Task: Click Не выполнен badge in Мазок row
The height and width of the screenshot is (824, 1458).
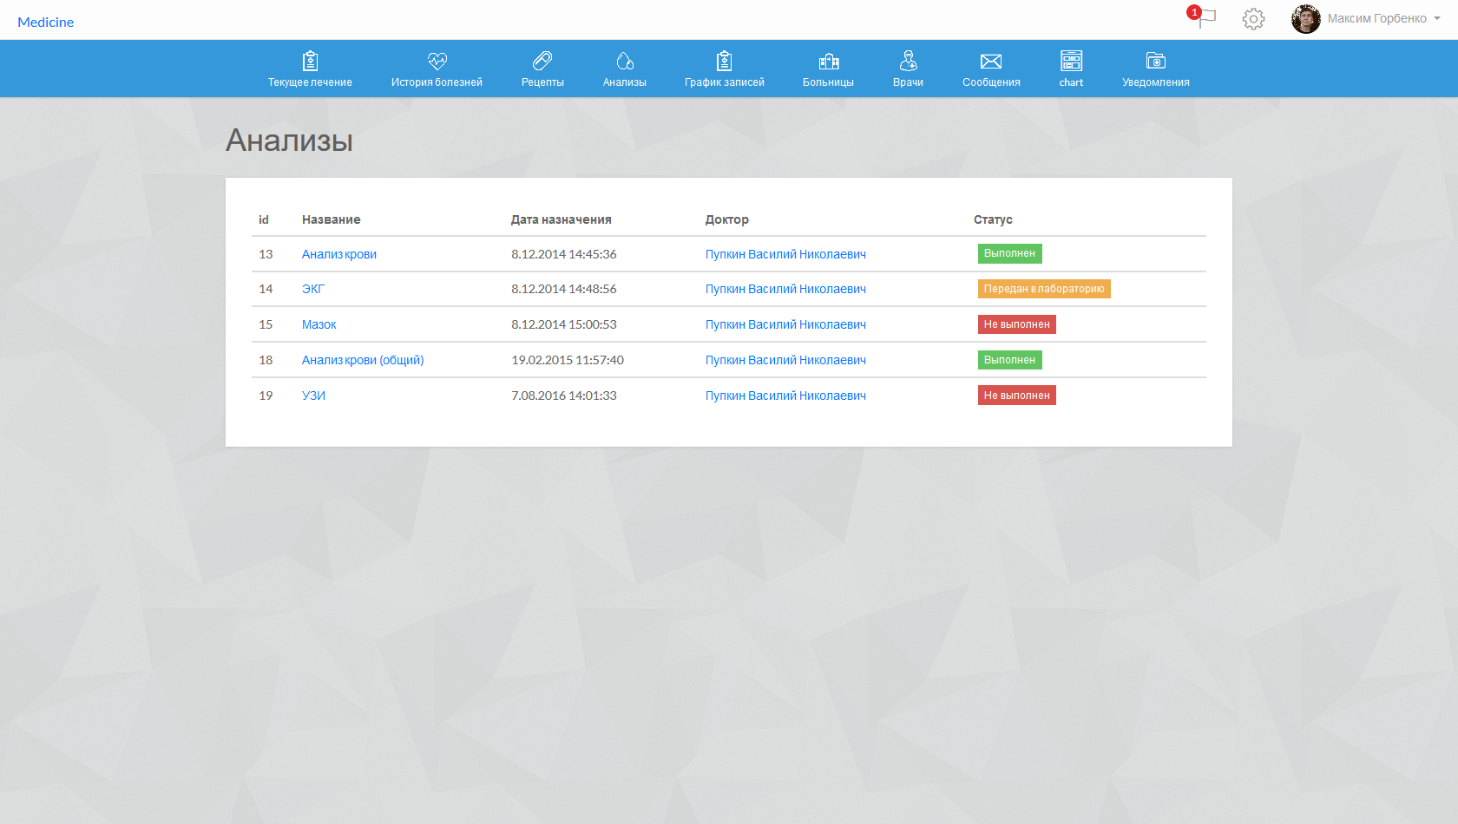Action: point(1017,324)
